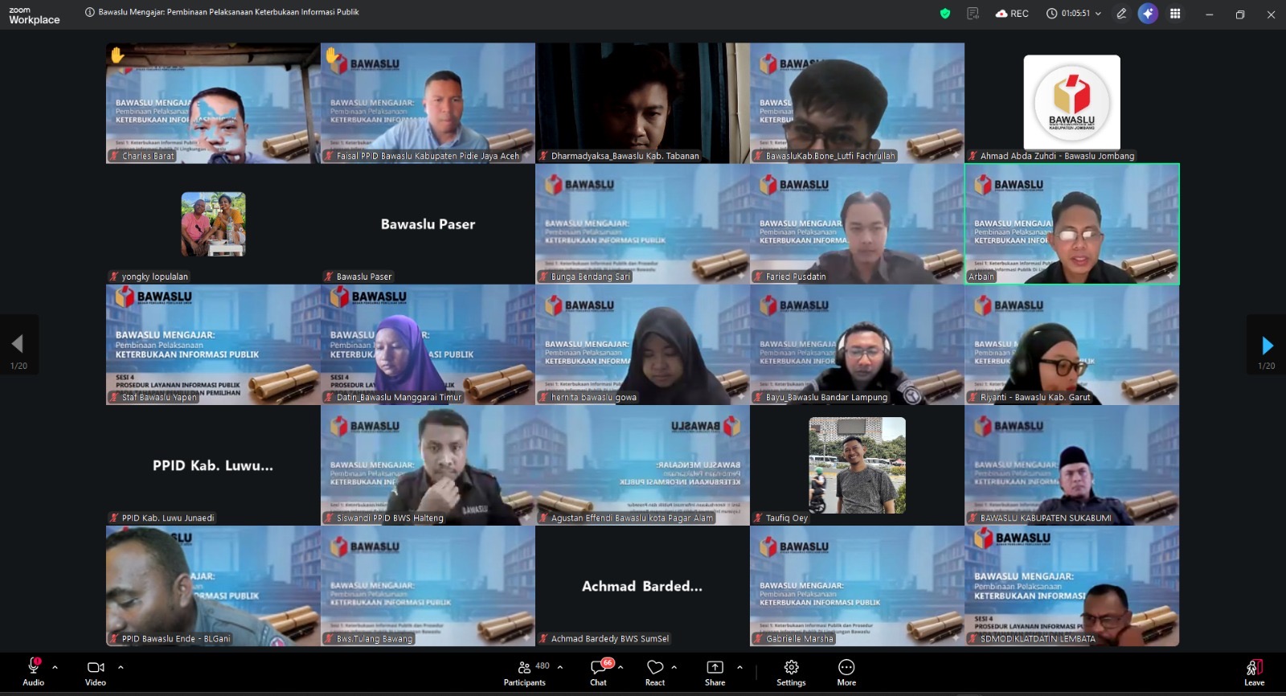Launch the AI Companion sparkle icon

1148,14
